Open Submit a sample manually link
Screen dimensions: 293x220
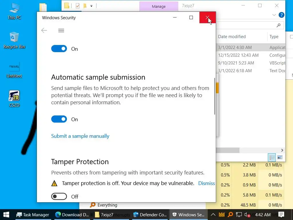coord(80,136)
